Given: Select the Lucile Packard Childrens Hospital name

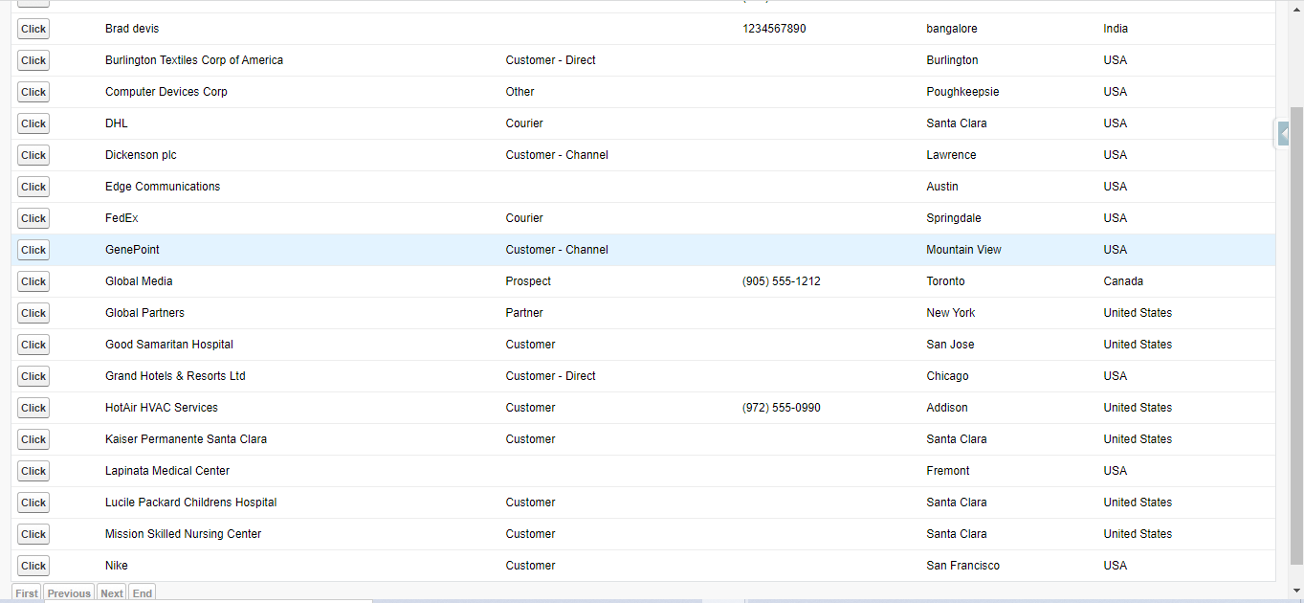Looking at the screenshot, I should click(x=191, y=502).
